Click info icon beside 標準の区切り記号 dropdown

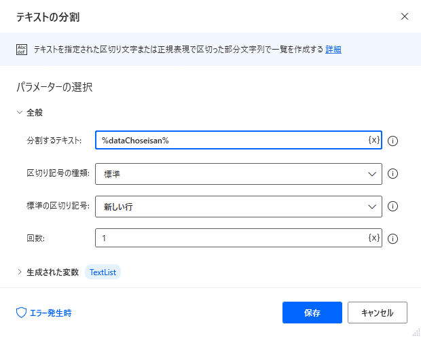tap(392, 207)
